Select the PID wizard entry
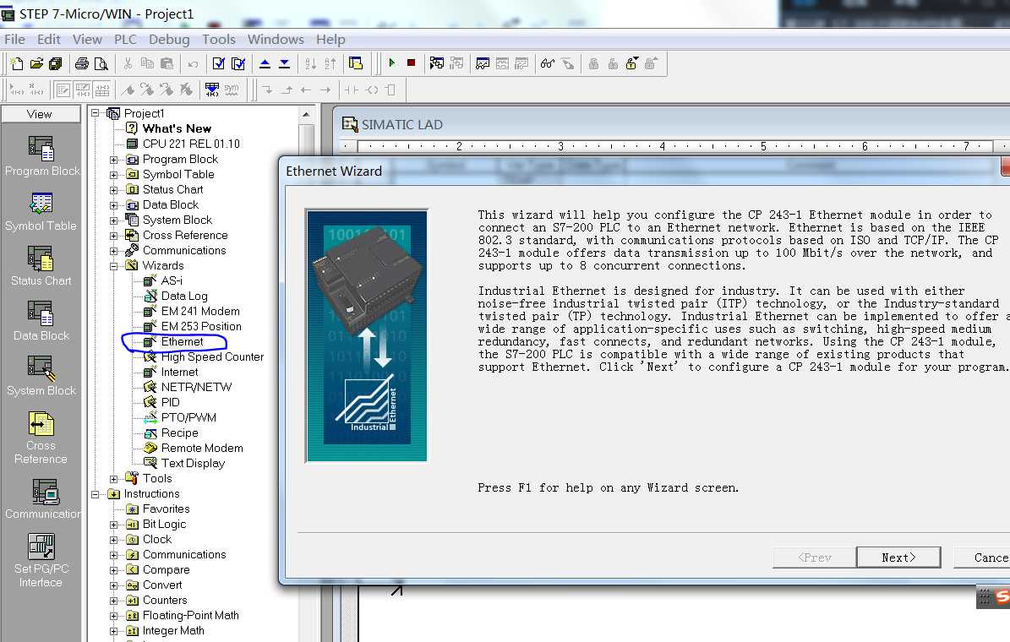Viewport: 1010px width, 642px height. point(170,402)
